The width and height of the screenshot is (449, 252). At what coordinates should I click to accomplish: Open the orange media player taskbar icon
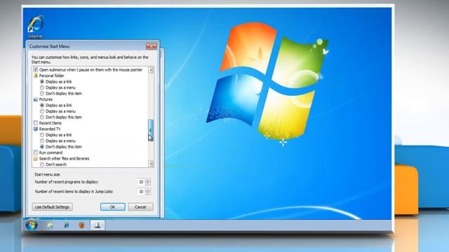coord(81,225)
